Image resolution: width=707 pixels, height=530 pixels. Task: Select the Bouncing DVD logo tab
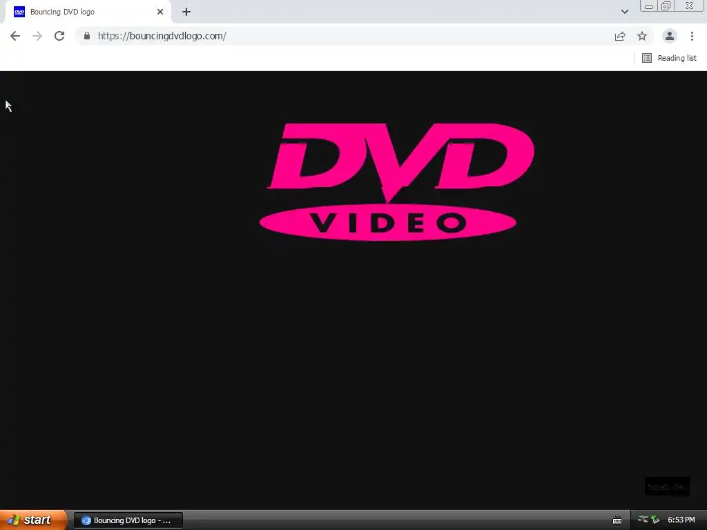(88, 12)
